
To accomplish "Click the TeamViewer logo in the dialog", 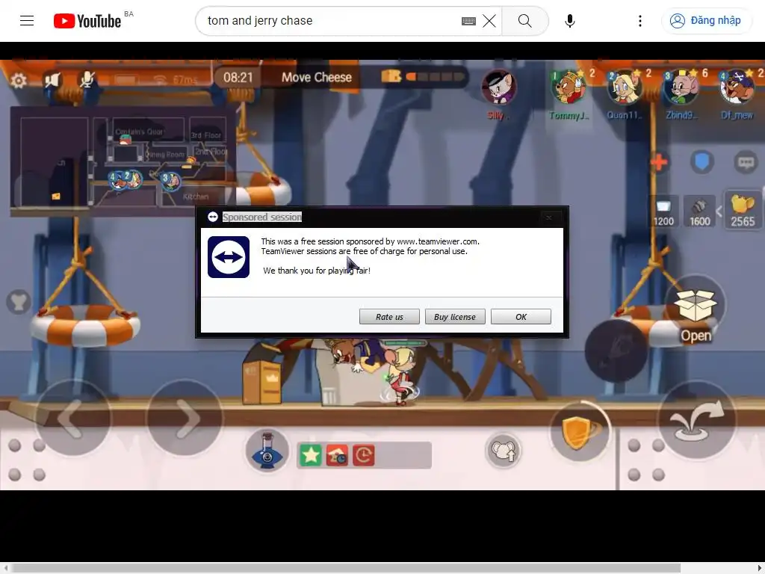I will 229,257.
